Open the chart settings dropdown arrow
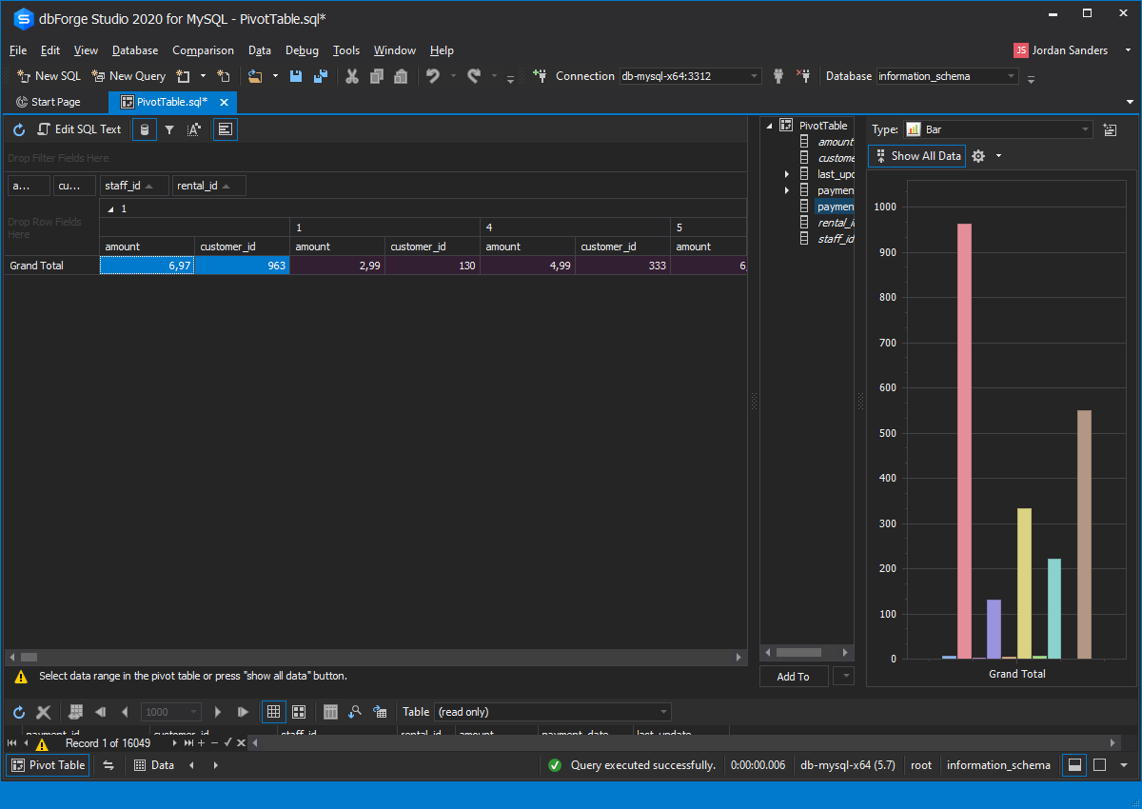This screenshot has height=809, width=1142. point(998,156)
